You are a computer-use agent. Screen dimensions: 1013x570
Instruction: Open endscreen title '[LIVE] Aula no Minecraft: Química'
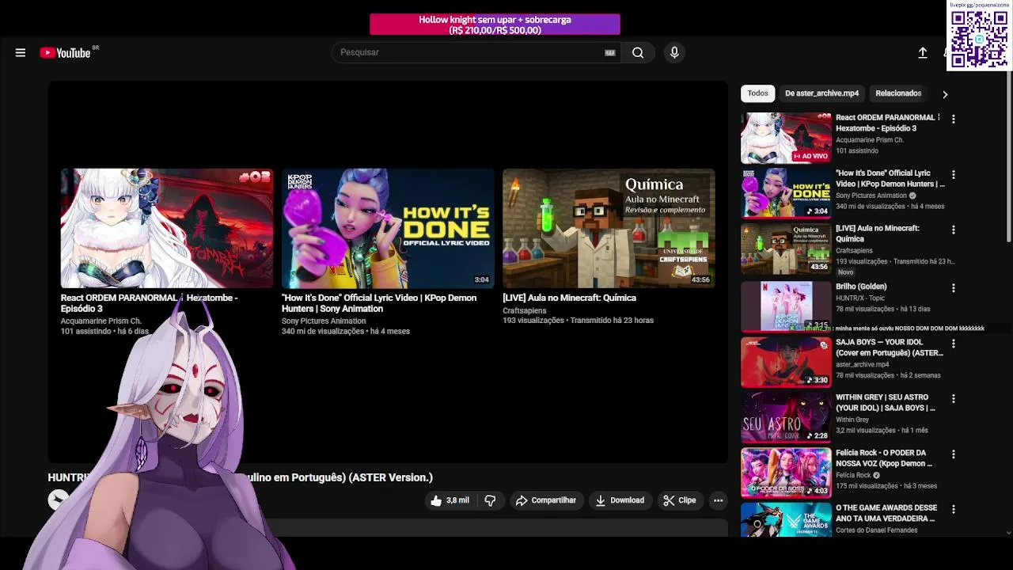569,298
